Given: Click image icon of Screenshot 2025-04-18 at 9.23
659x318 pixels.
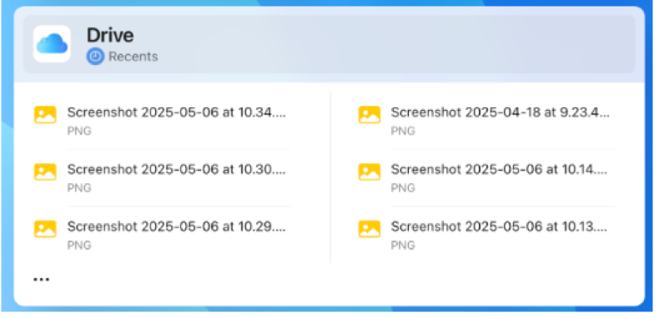Looking at the screenshot, I should click(370, 115).
